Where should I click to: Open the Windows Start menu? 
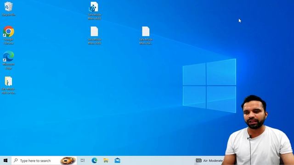tap(6, 160)
